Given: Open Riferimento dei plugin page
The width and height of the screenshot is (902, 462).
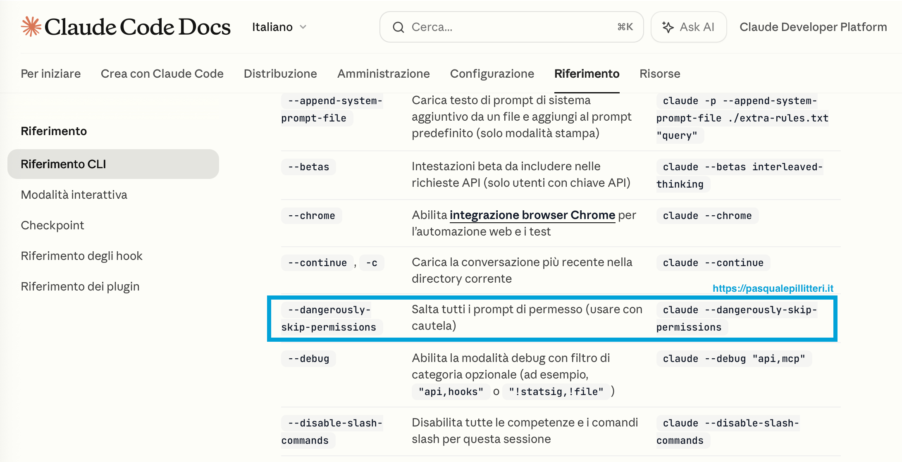Looking at the screenshot, I should pyautogui.click(x=80, y=286).
